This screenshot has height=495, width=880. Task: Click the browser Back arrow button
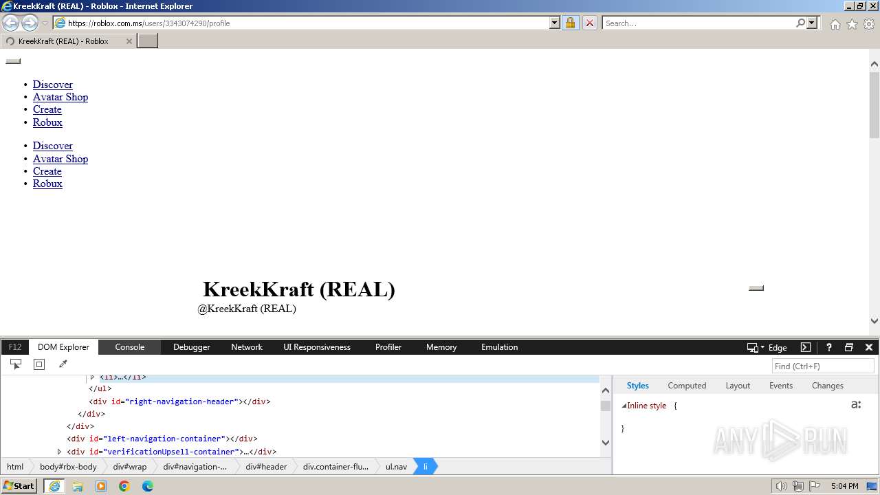coord(11,23)
